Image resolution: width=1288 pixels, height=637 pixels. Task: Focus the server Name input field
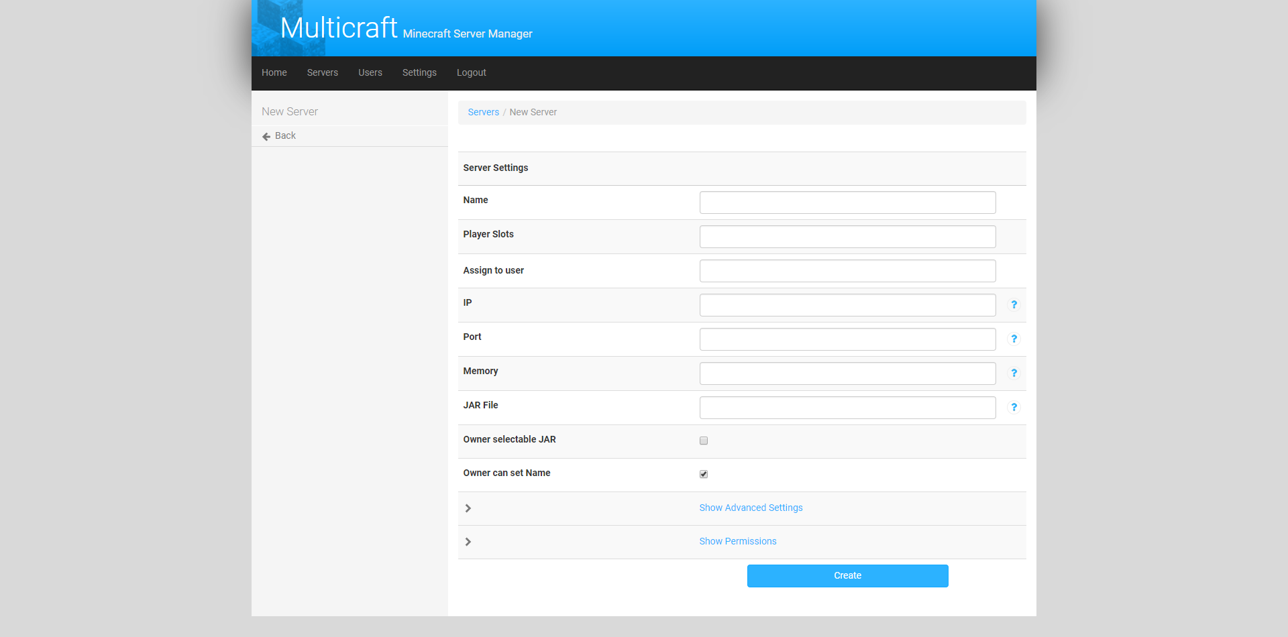point(847,202)
